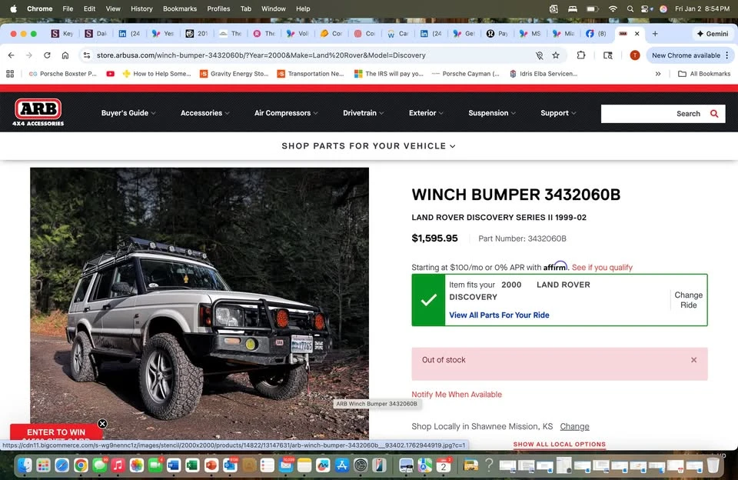Dismiss the Out of stock notice
Viewport: 738px width, 480px height.
coord(693,360)
